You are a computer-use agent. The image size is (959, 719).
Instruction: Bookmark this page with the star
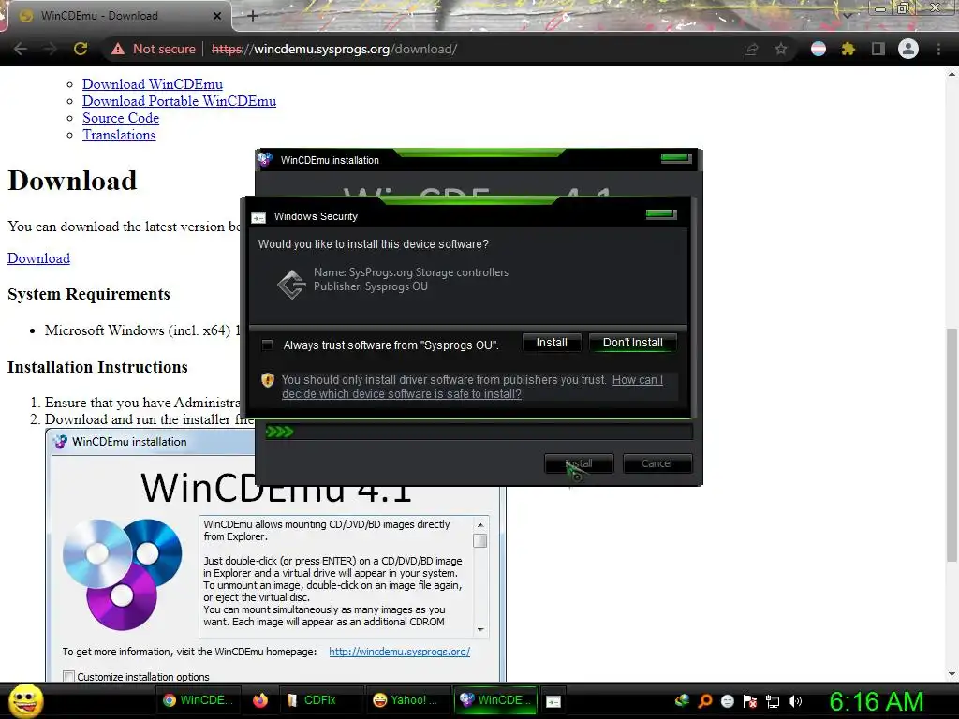[x=781, y=49]
